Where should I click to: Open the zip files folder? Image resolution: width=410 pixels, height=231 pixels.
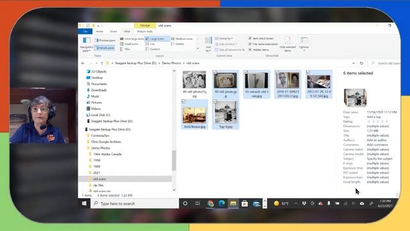(98, 185)
